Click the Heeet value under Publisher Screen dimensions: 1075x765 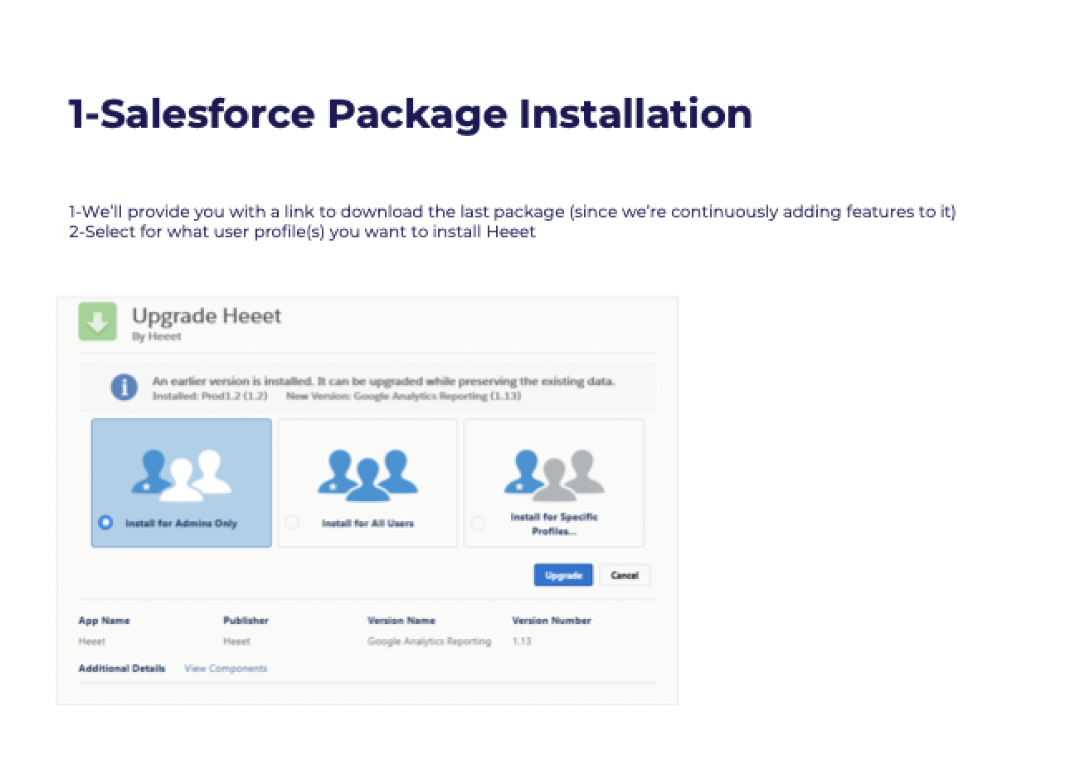236,641
